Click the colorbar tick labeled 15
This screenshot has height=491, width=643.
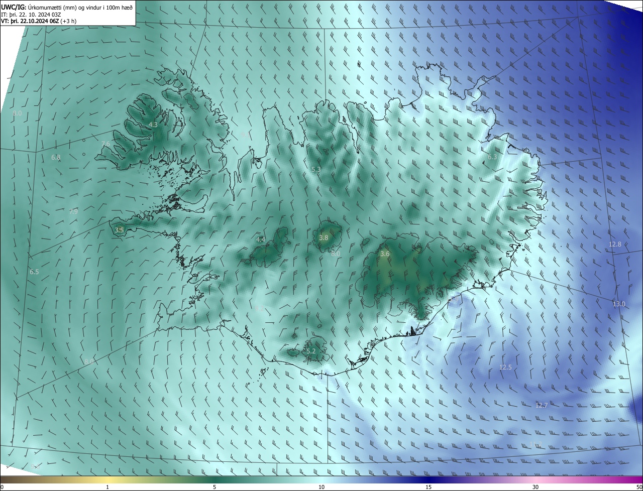click(428, 487)
